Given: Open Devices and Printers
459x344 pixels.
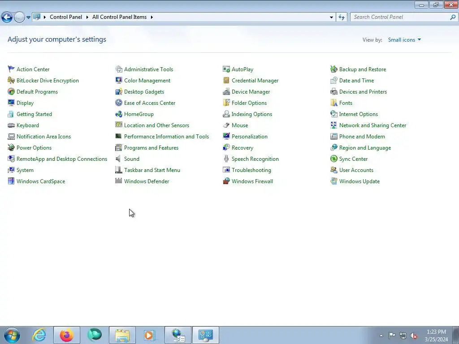Looking at the screenshot, I should [x=363, y=91].
